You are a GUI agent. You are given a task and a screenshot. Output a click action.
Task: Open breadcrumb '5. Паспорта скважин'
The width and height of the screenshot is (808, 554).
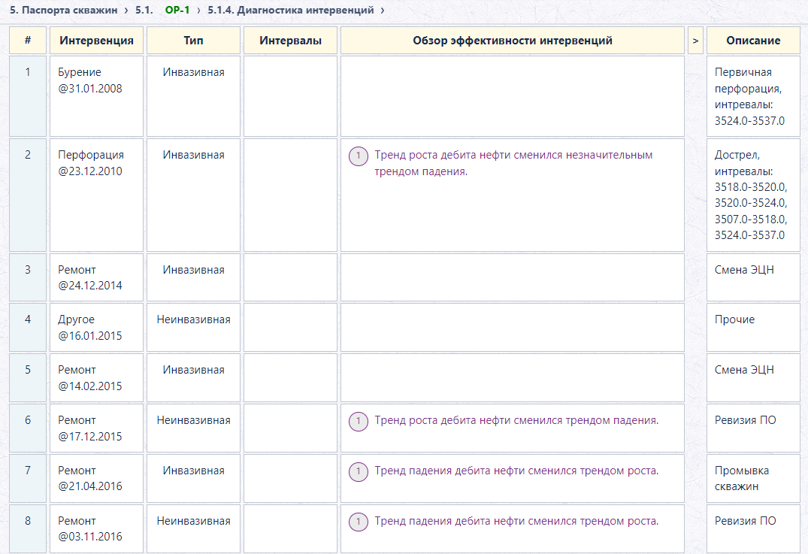click(63, 10)
